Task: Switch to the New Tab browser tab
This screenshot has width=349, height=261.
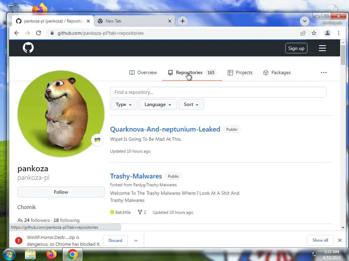Action: point(134,21)
